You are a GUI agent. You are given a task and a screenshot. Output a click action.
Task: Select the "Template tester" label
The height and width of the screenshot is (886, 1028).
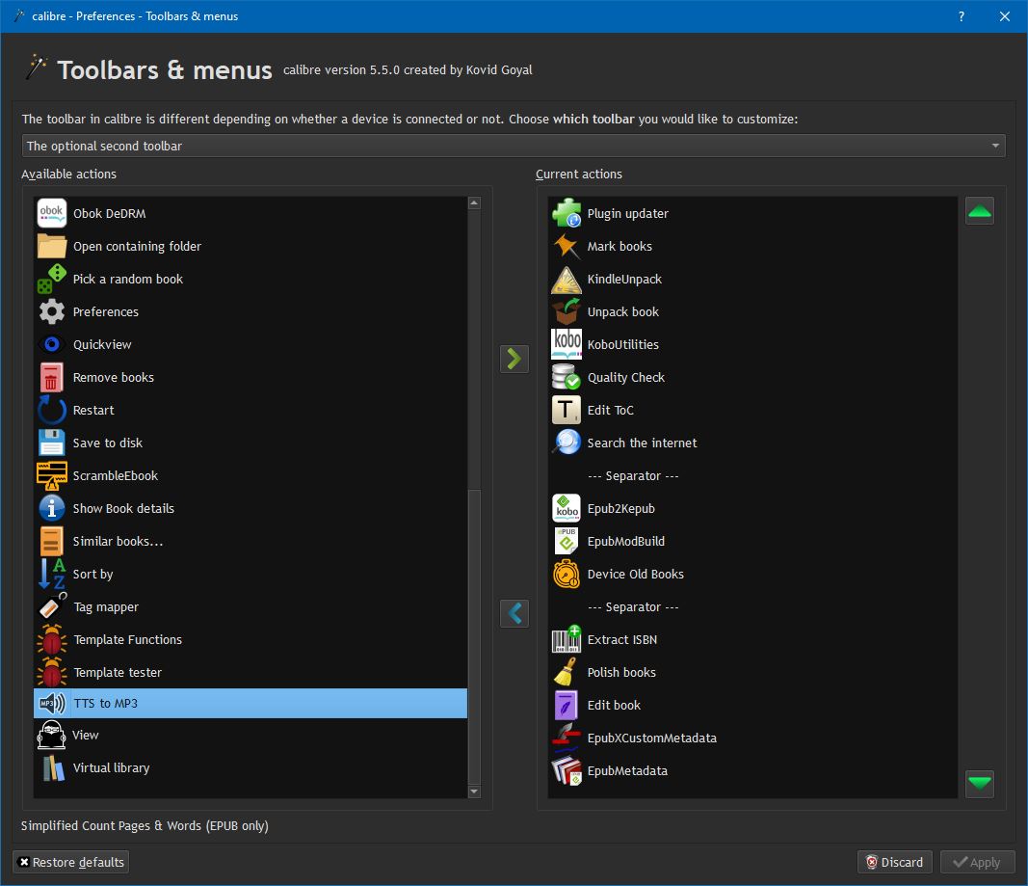118,672
